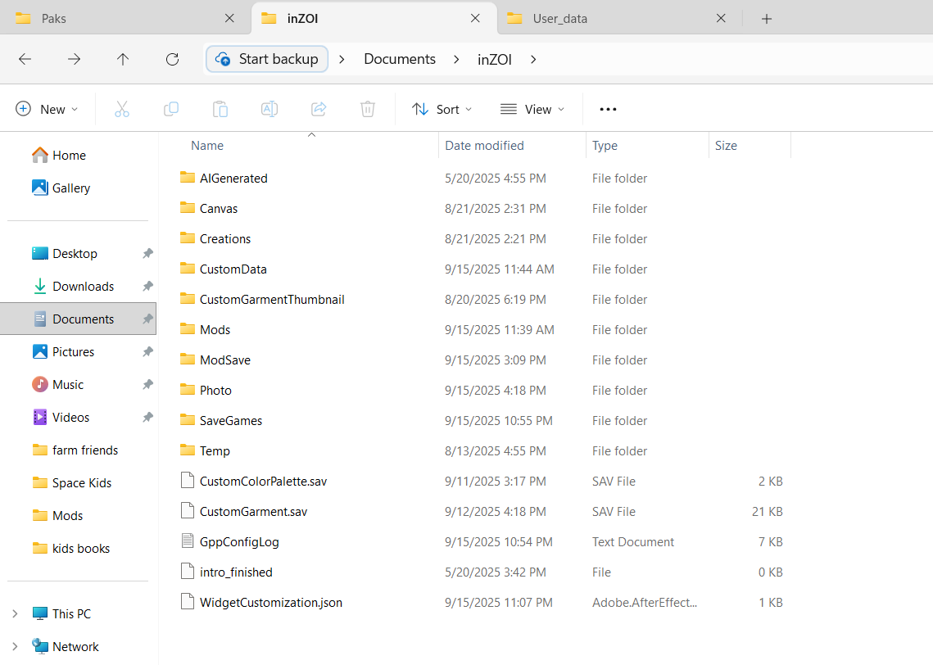Click the pin icon beside Videos
Image resolution: width=933 pixels, height=665 pixels.
(x=147, y=417)
